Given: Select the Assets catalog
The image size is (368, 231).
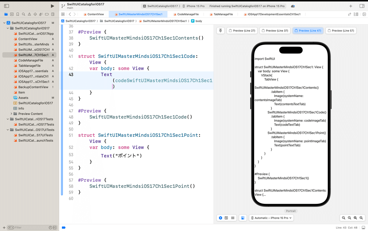Looking at the screenshot, I should [x=23, y=98].
